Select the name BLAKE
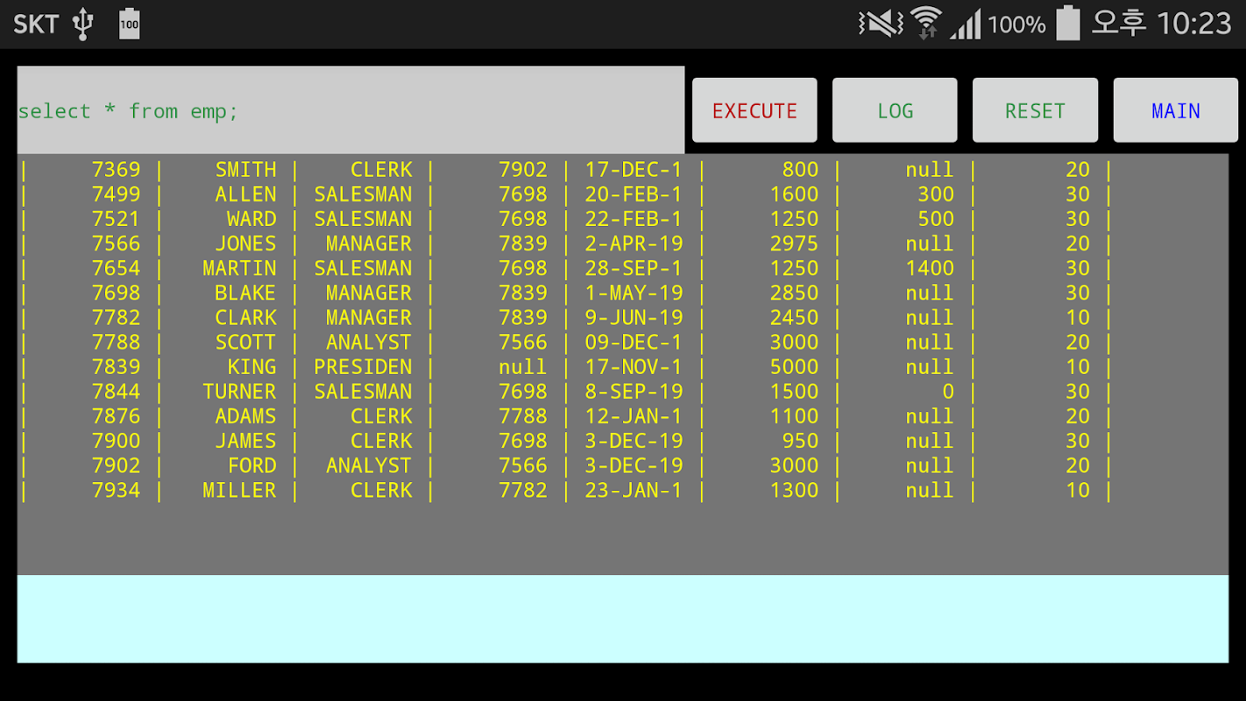 (245, 293)
